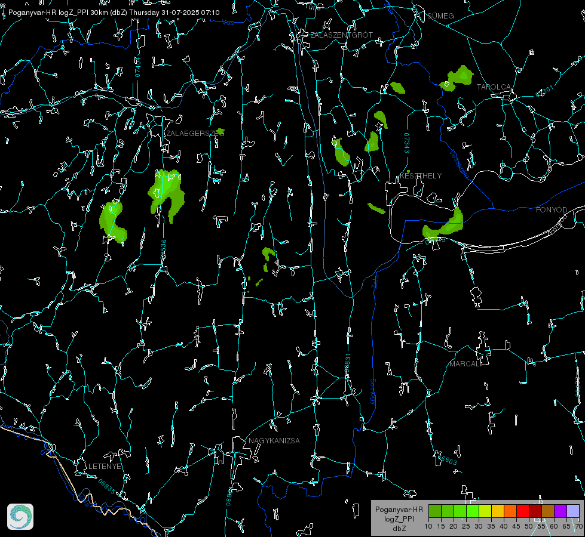The image size is (585, 537).
Task: Click the KESZTHELY city label
Action: [x=421, y=175]
